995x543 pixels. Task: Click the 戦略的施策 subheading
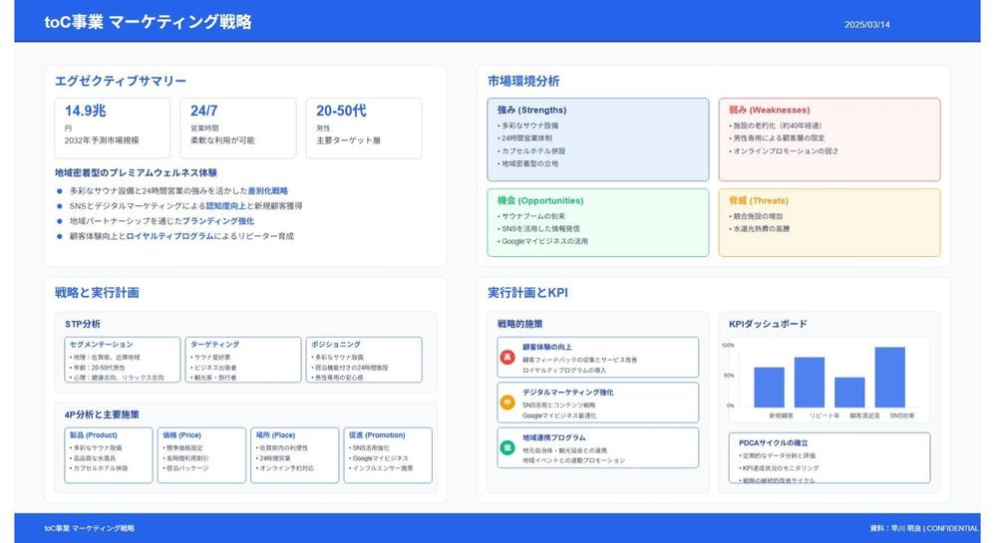coord(519,324)
